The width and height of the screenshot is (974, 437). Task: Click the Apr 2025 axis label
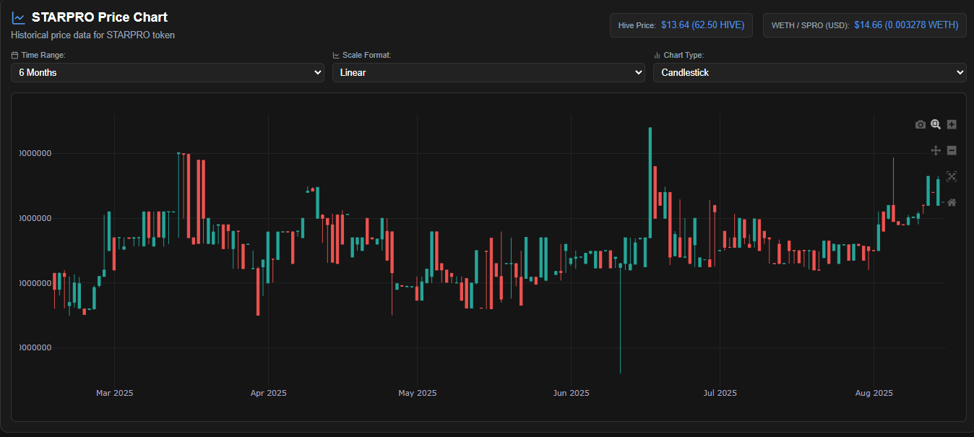click(x=268, y=393)
